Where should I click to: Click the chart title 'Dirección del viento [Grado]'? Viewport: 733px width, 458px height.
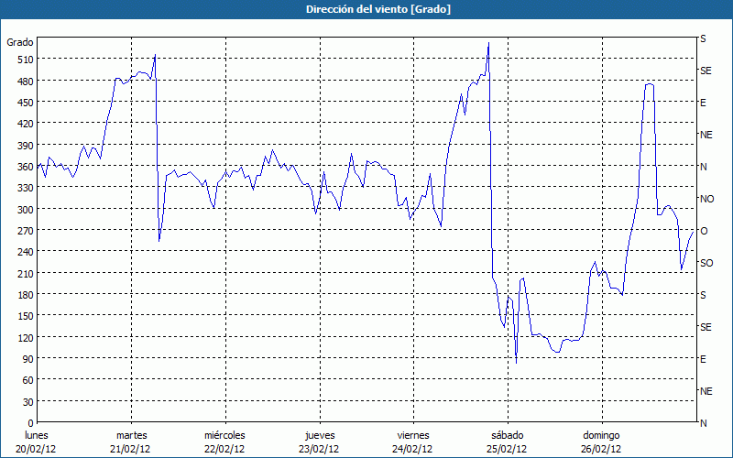pyautogui.click(x=378, y=9)
